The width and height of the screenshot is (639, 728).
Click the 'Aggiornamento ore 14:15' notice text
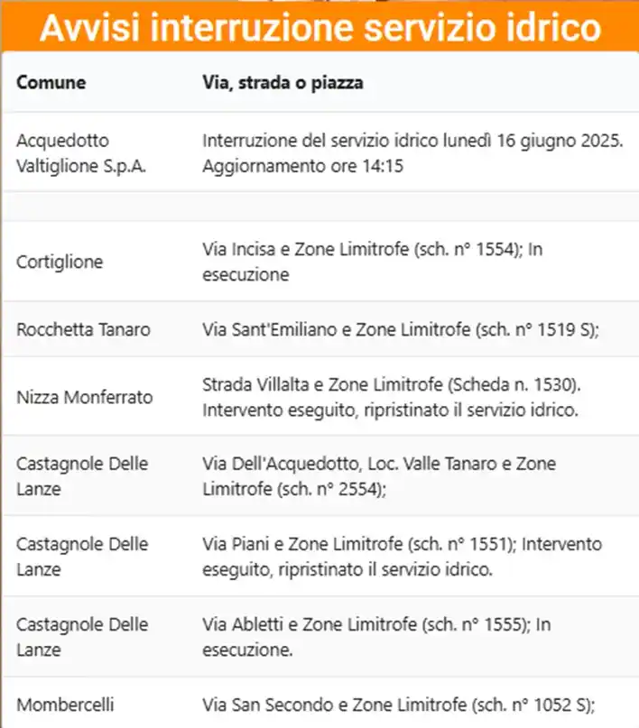[x=302, y=166]
